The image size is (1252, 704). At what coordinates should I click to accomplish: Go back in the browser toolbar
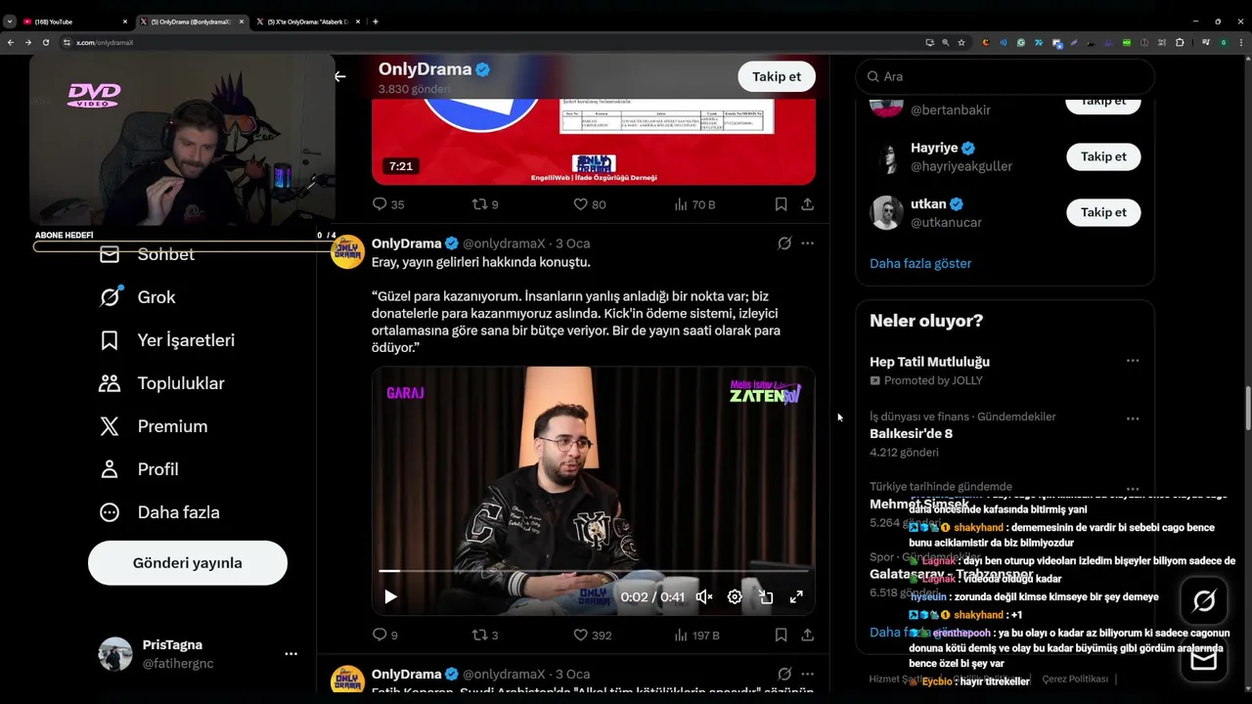pyautogui.click(x=10, y=42)
